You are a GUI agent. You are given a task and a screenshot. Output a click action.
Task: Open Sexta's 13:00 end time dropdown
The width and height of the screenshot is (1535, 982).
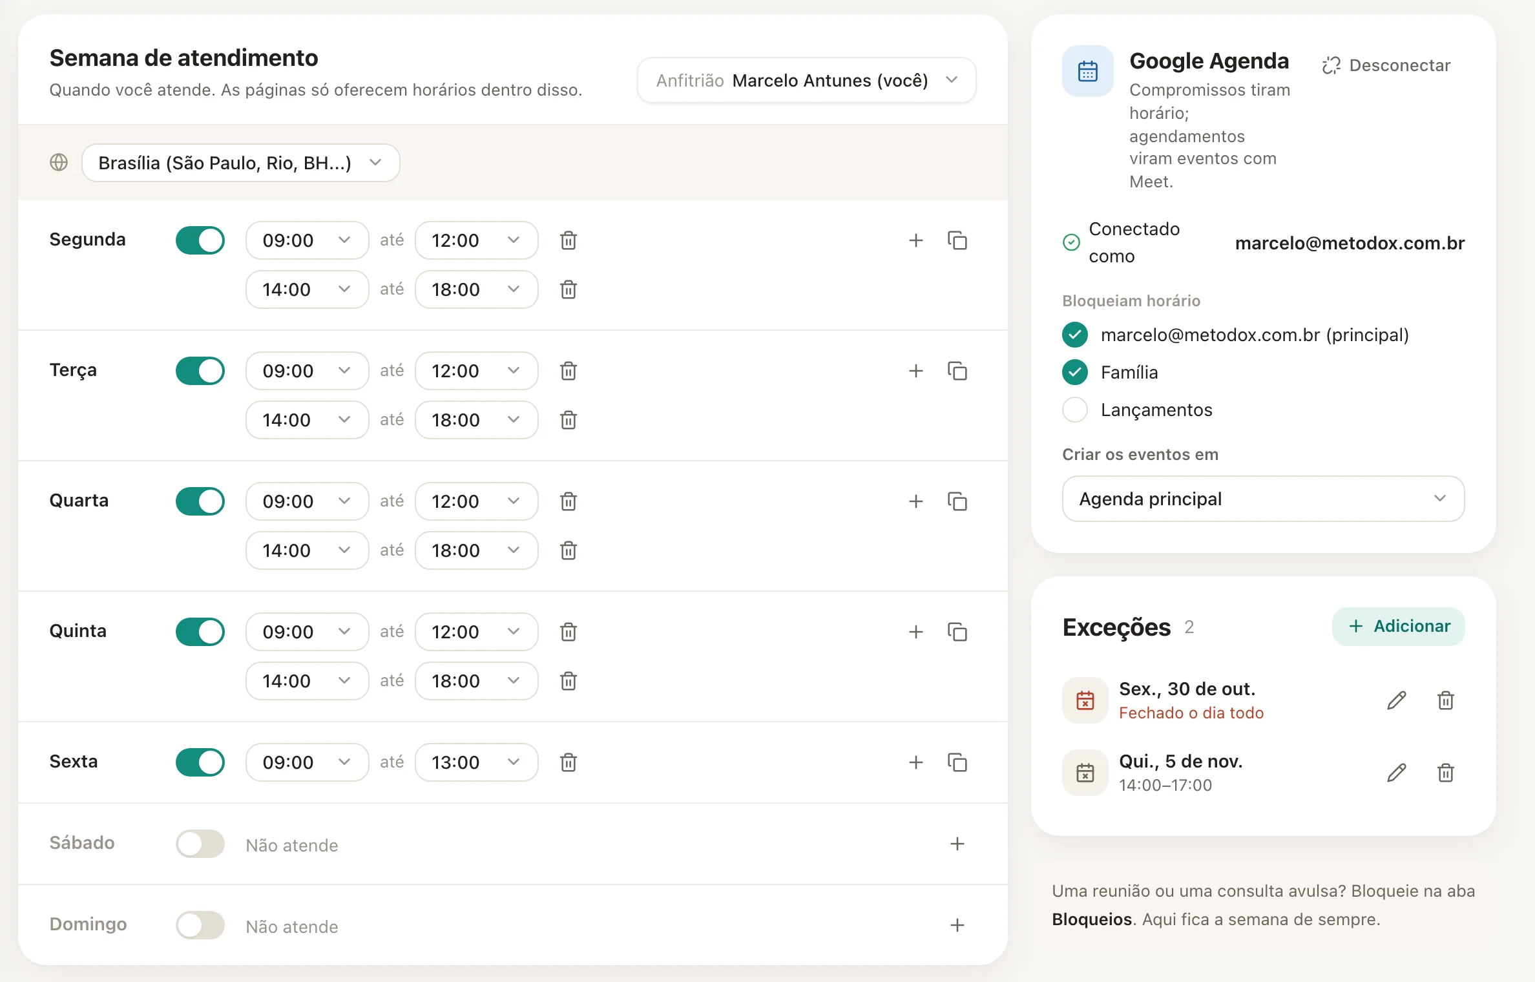[x=477, y=762]
